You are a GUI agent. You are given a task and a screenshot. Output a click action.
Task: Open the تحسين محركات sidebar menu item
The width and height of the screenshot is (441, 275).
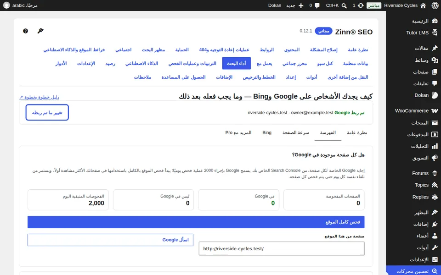pos(413,270)
